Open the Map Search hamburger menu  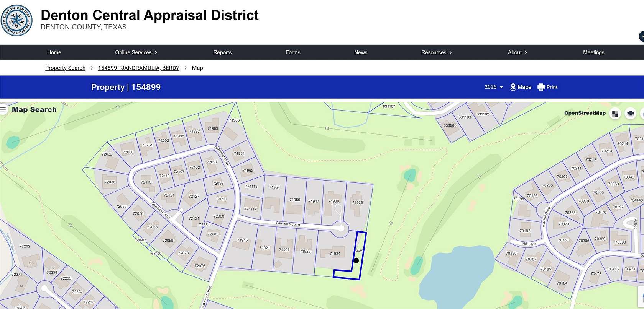point(3,109)
